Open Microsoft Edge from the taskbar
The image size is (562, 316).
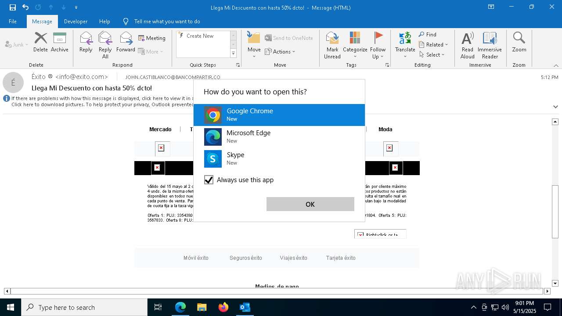coord(180,307)
